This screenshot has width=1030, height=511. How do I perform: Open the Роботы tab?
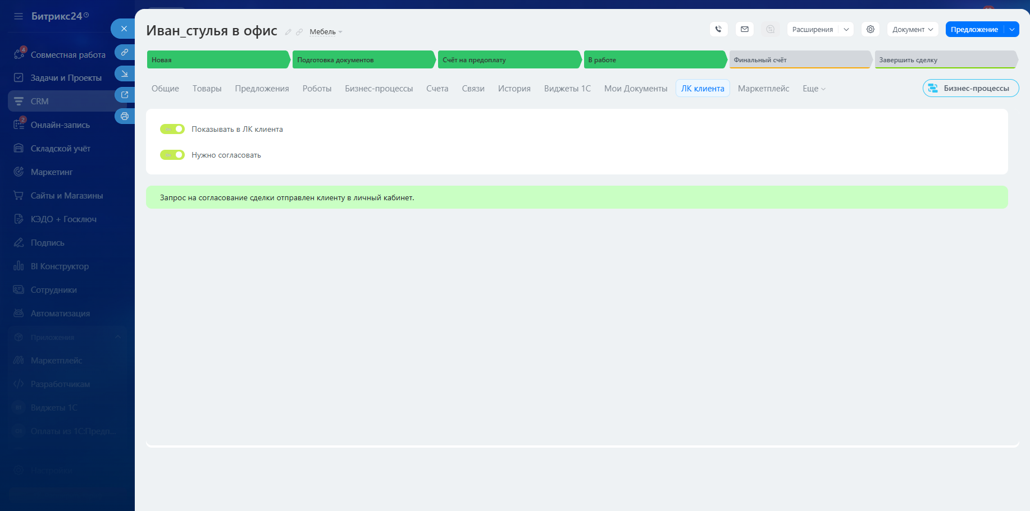pos(317,89)
